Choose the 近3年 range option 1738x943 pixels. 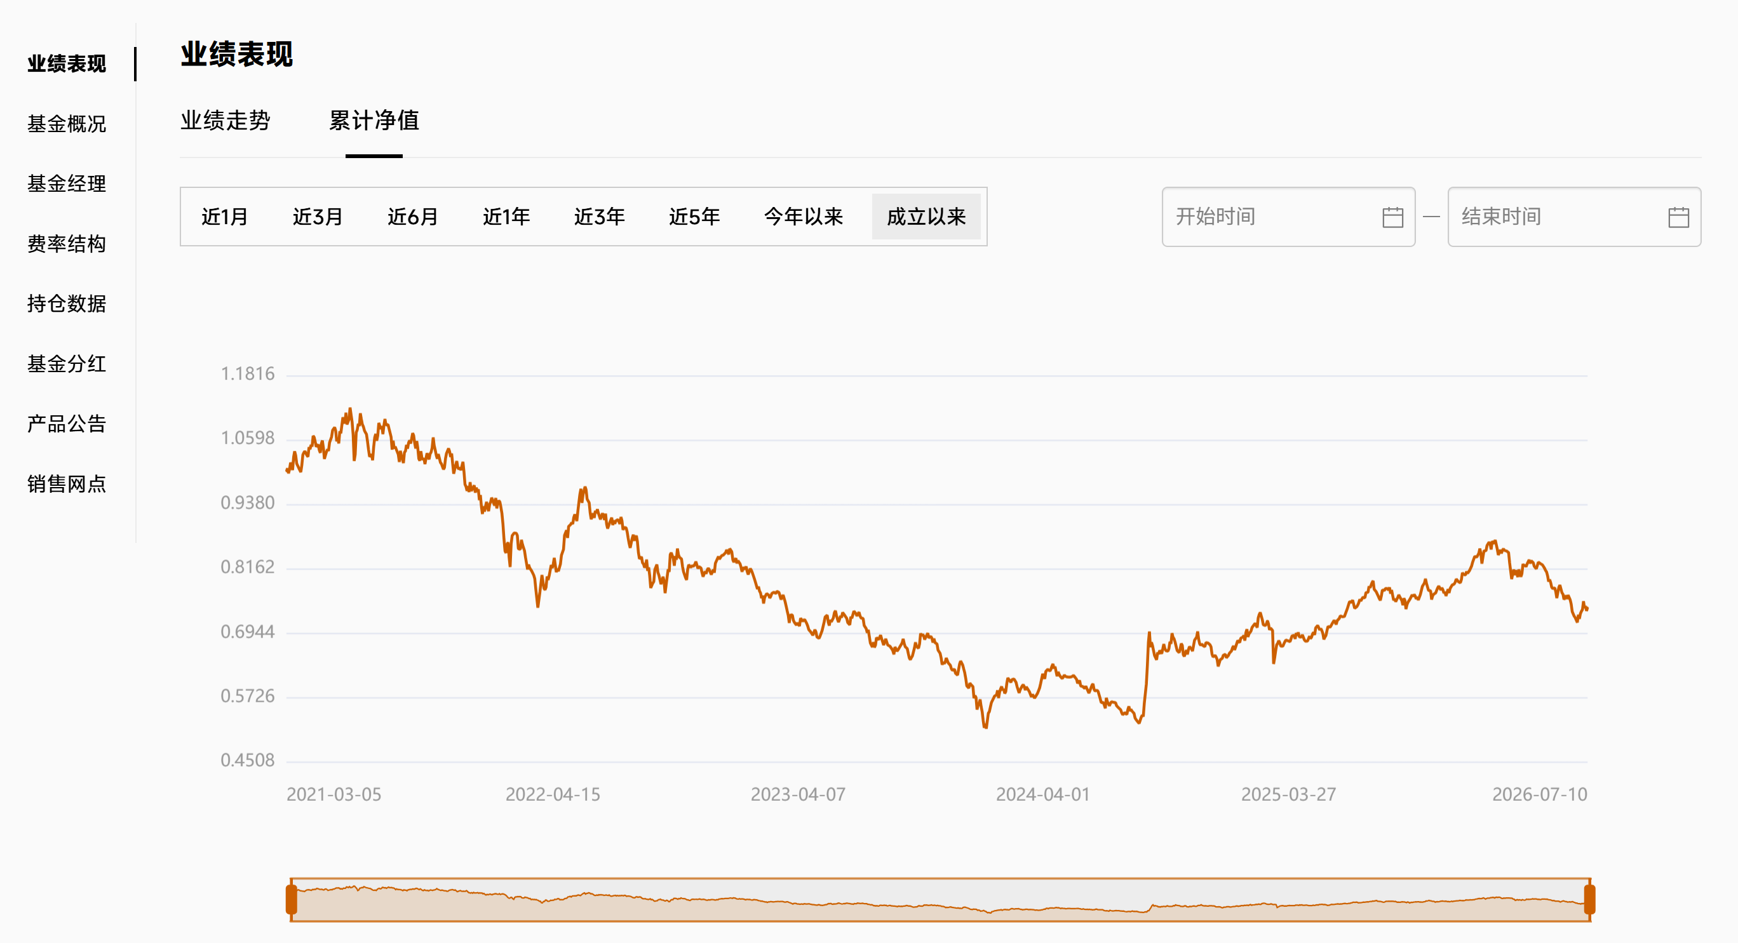600,217
